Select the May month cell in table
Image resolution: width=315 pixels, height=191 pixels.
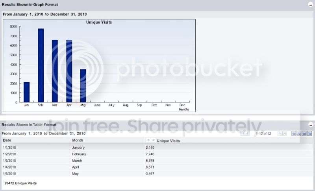pos(75,174)
